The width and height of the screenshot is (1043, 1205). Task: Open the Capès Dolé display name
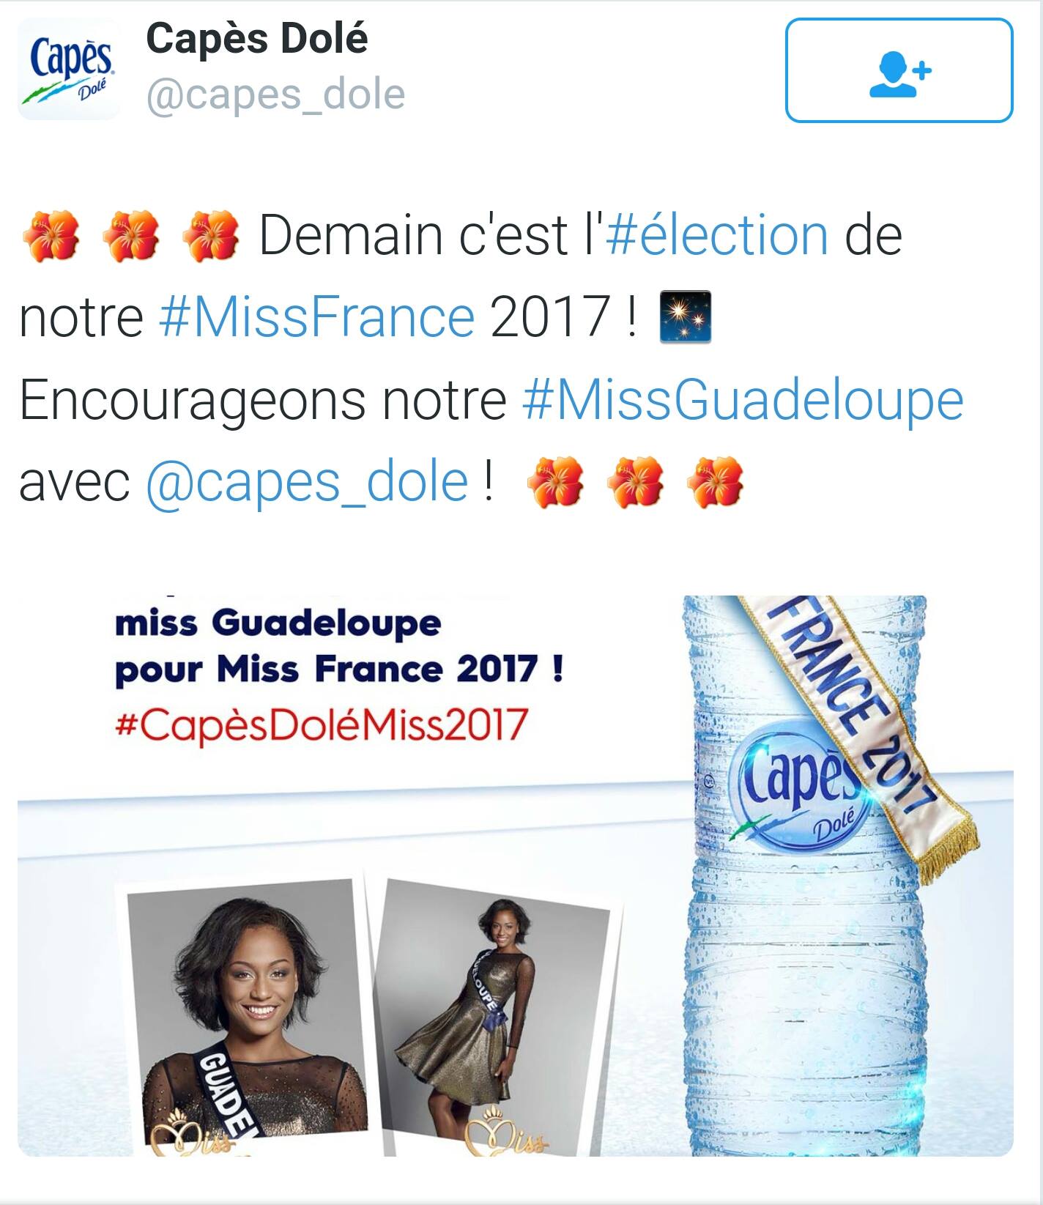257,38
